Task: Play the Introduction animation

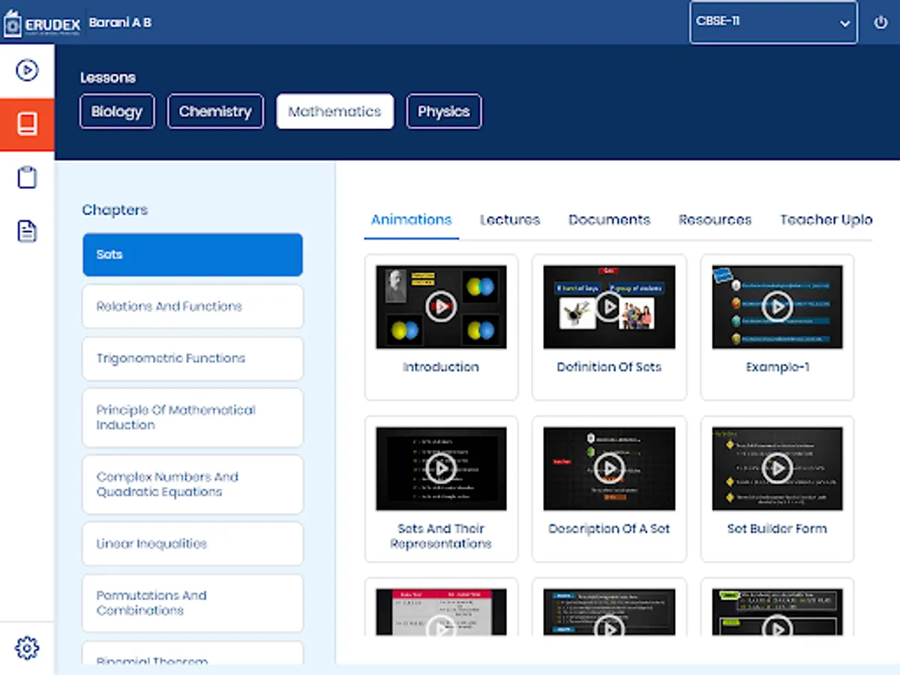Action: [x=441, y=306]
